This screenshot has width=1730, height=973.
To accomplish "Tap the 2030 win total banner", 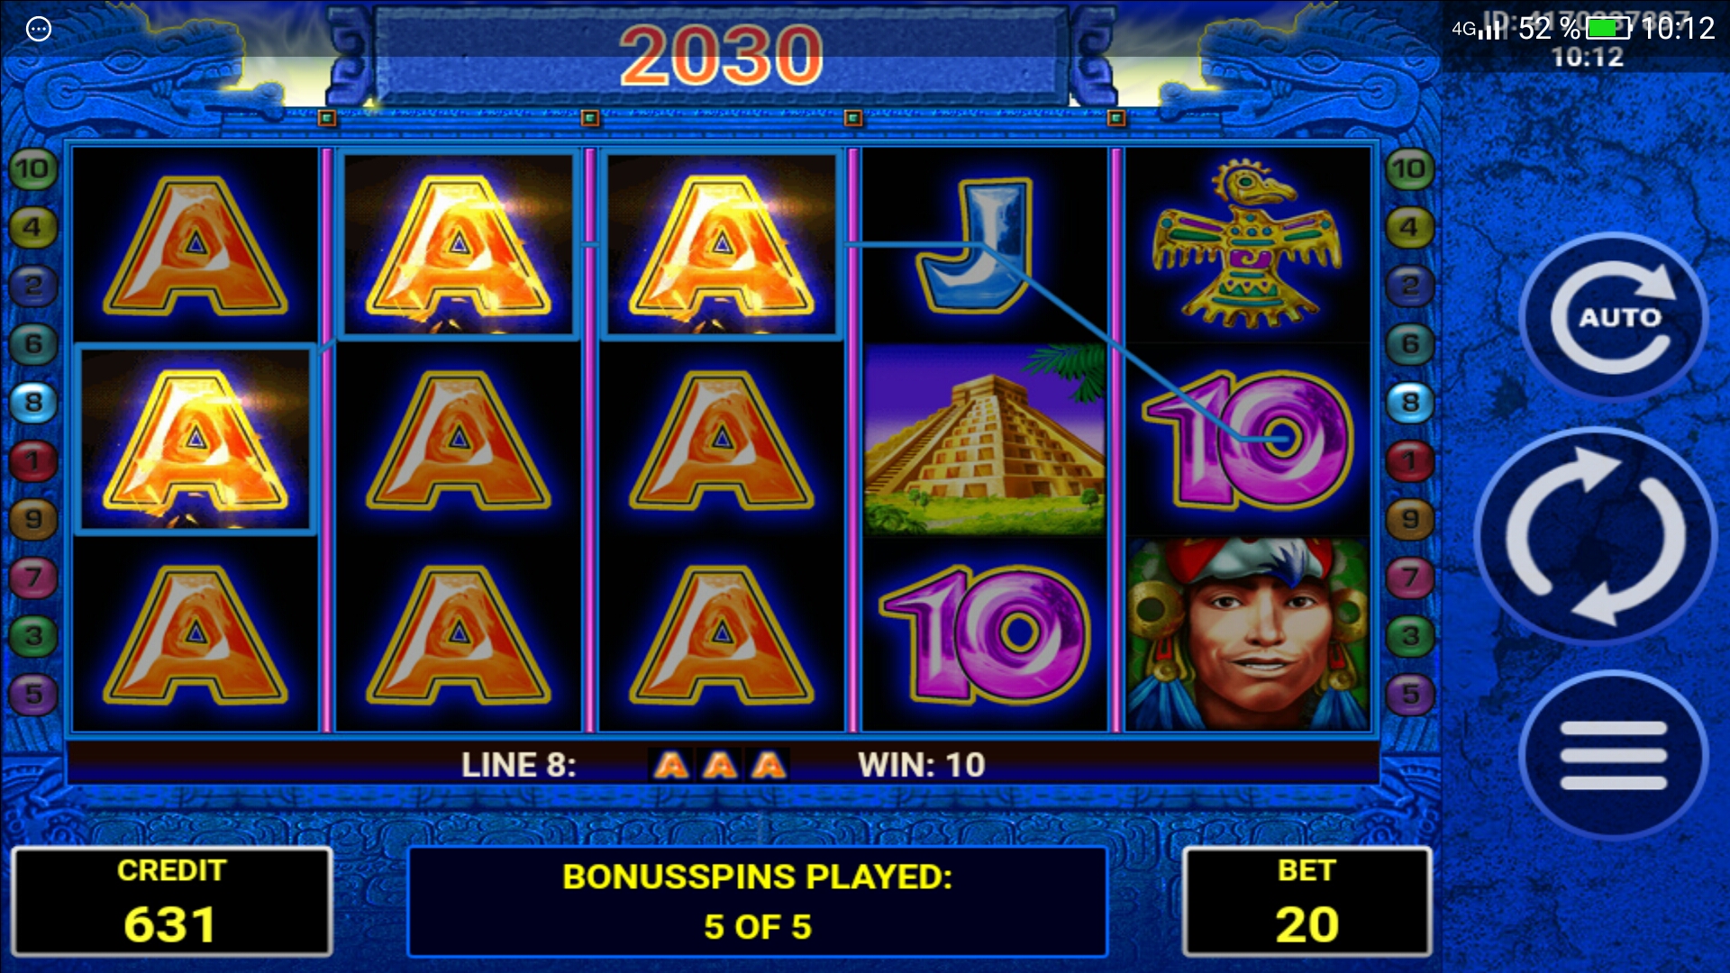I will [x=721, y=56].
